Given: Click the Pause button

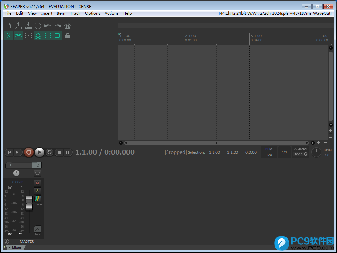Looking at the screenshot, I should pos(68,152).
